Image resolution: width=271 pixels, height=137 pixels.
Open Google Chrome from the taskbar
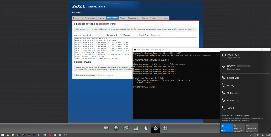pos(44,135)
